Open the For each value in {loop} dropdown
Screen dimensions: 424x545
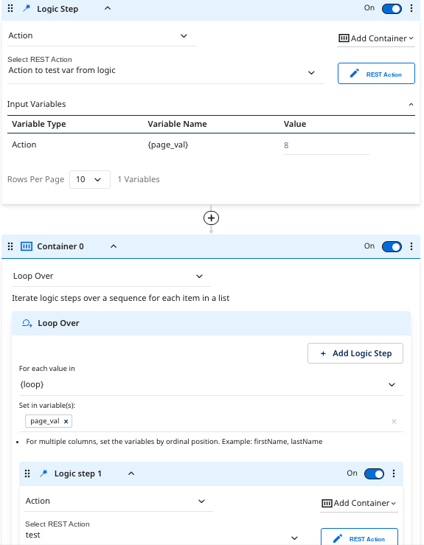pyautogui.click(x=211, y=385)
